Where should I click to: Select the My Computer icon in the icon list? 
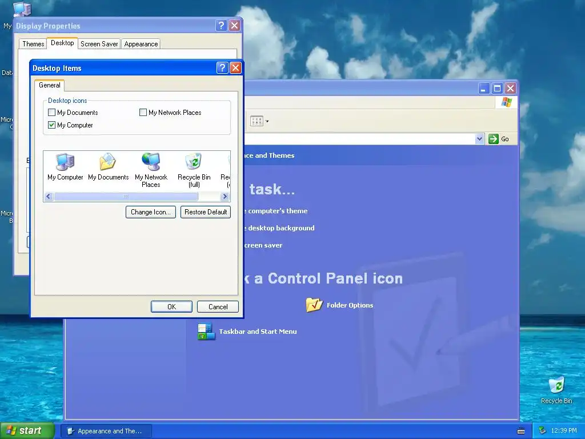coord(65,166)
